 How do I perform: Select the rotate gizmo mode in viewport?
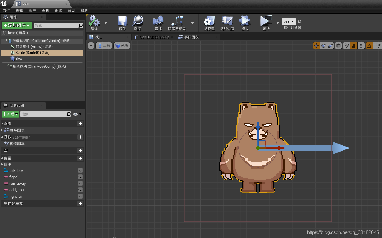pyautogui.click(x=323, y=46)
